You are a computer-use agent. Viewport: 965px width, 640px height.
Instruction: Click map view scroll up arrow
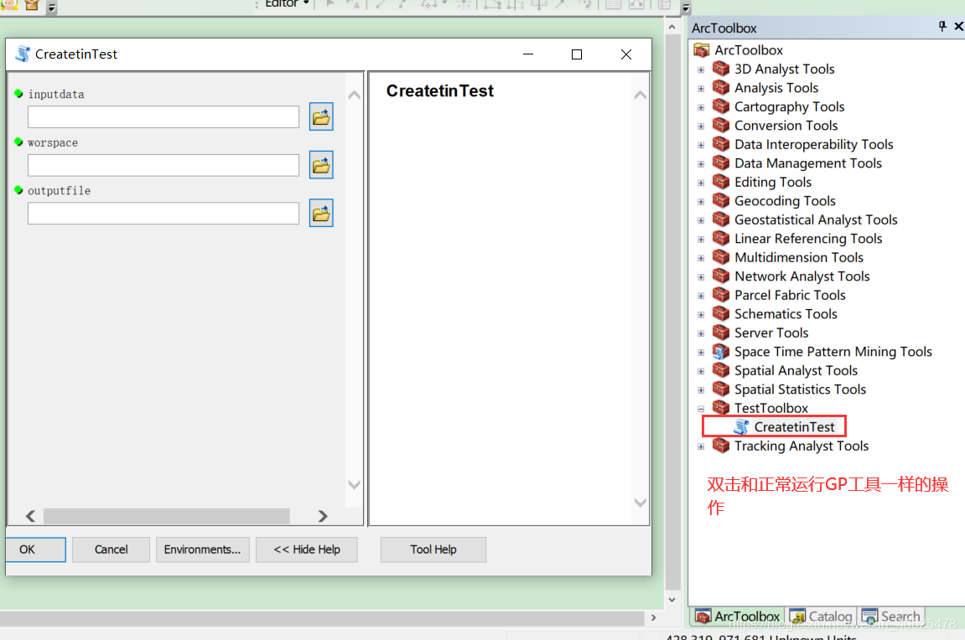pos(672,27)
